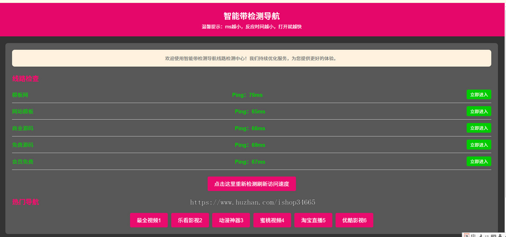The height and width of the screenshot is (237, 506).
Task: Click the 会员免费 line name
Action: 23,162
